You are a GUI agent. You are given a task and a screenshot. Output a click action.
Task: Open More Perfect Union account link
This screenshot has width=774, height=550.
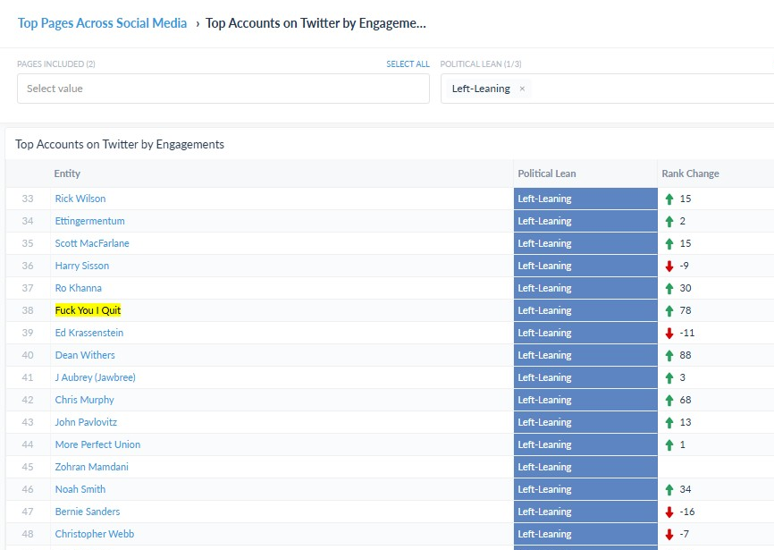click(97, 444)
